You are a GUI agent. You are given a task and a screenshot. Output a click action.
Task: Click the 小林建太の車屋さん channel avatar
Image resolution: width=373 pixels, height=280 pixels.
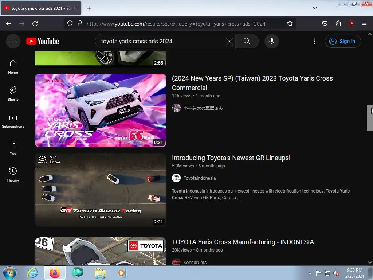point(176,108)
